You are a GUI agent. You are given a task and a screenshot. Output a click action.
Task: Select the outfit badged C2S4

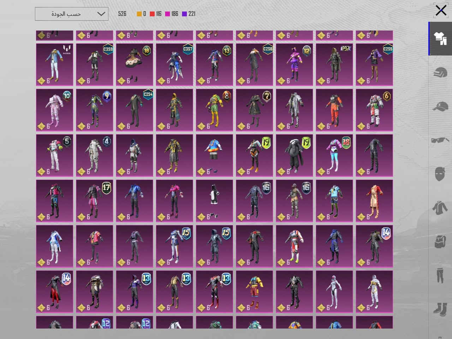[135, 110]
